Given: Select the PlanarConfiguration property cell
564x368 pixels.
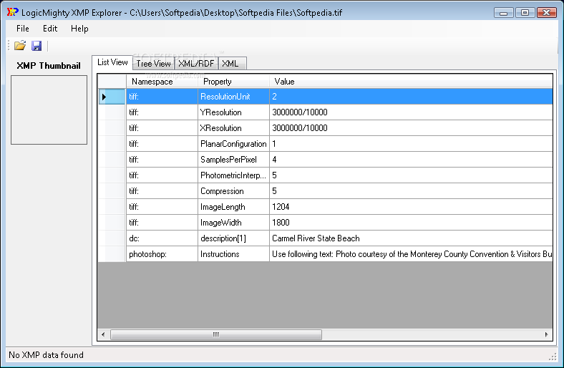Looking at the screenshot, I should pyautogui.click(x=233, y=144).
